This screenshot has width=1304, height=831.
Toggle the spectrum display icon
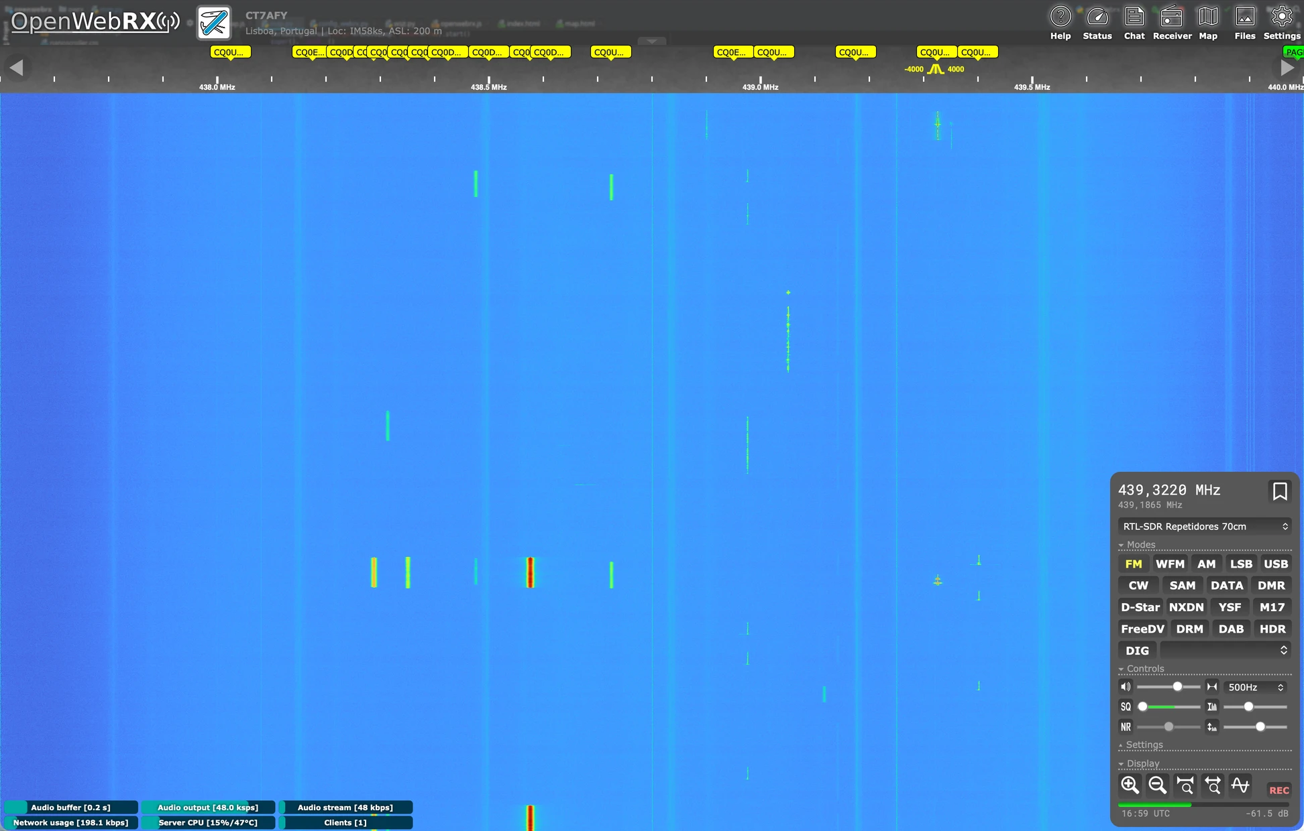click(1240, 785)
